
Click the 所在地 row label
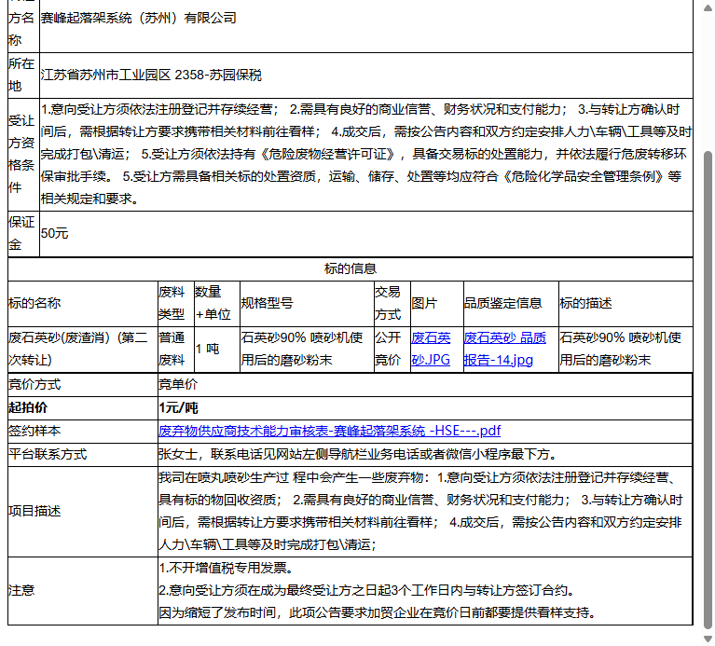[21, 76]
